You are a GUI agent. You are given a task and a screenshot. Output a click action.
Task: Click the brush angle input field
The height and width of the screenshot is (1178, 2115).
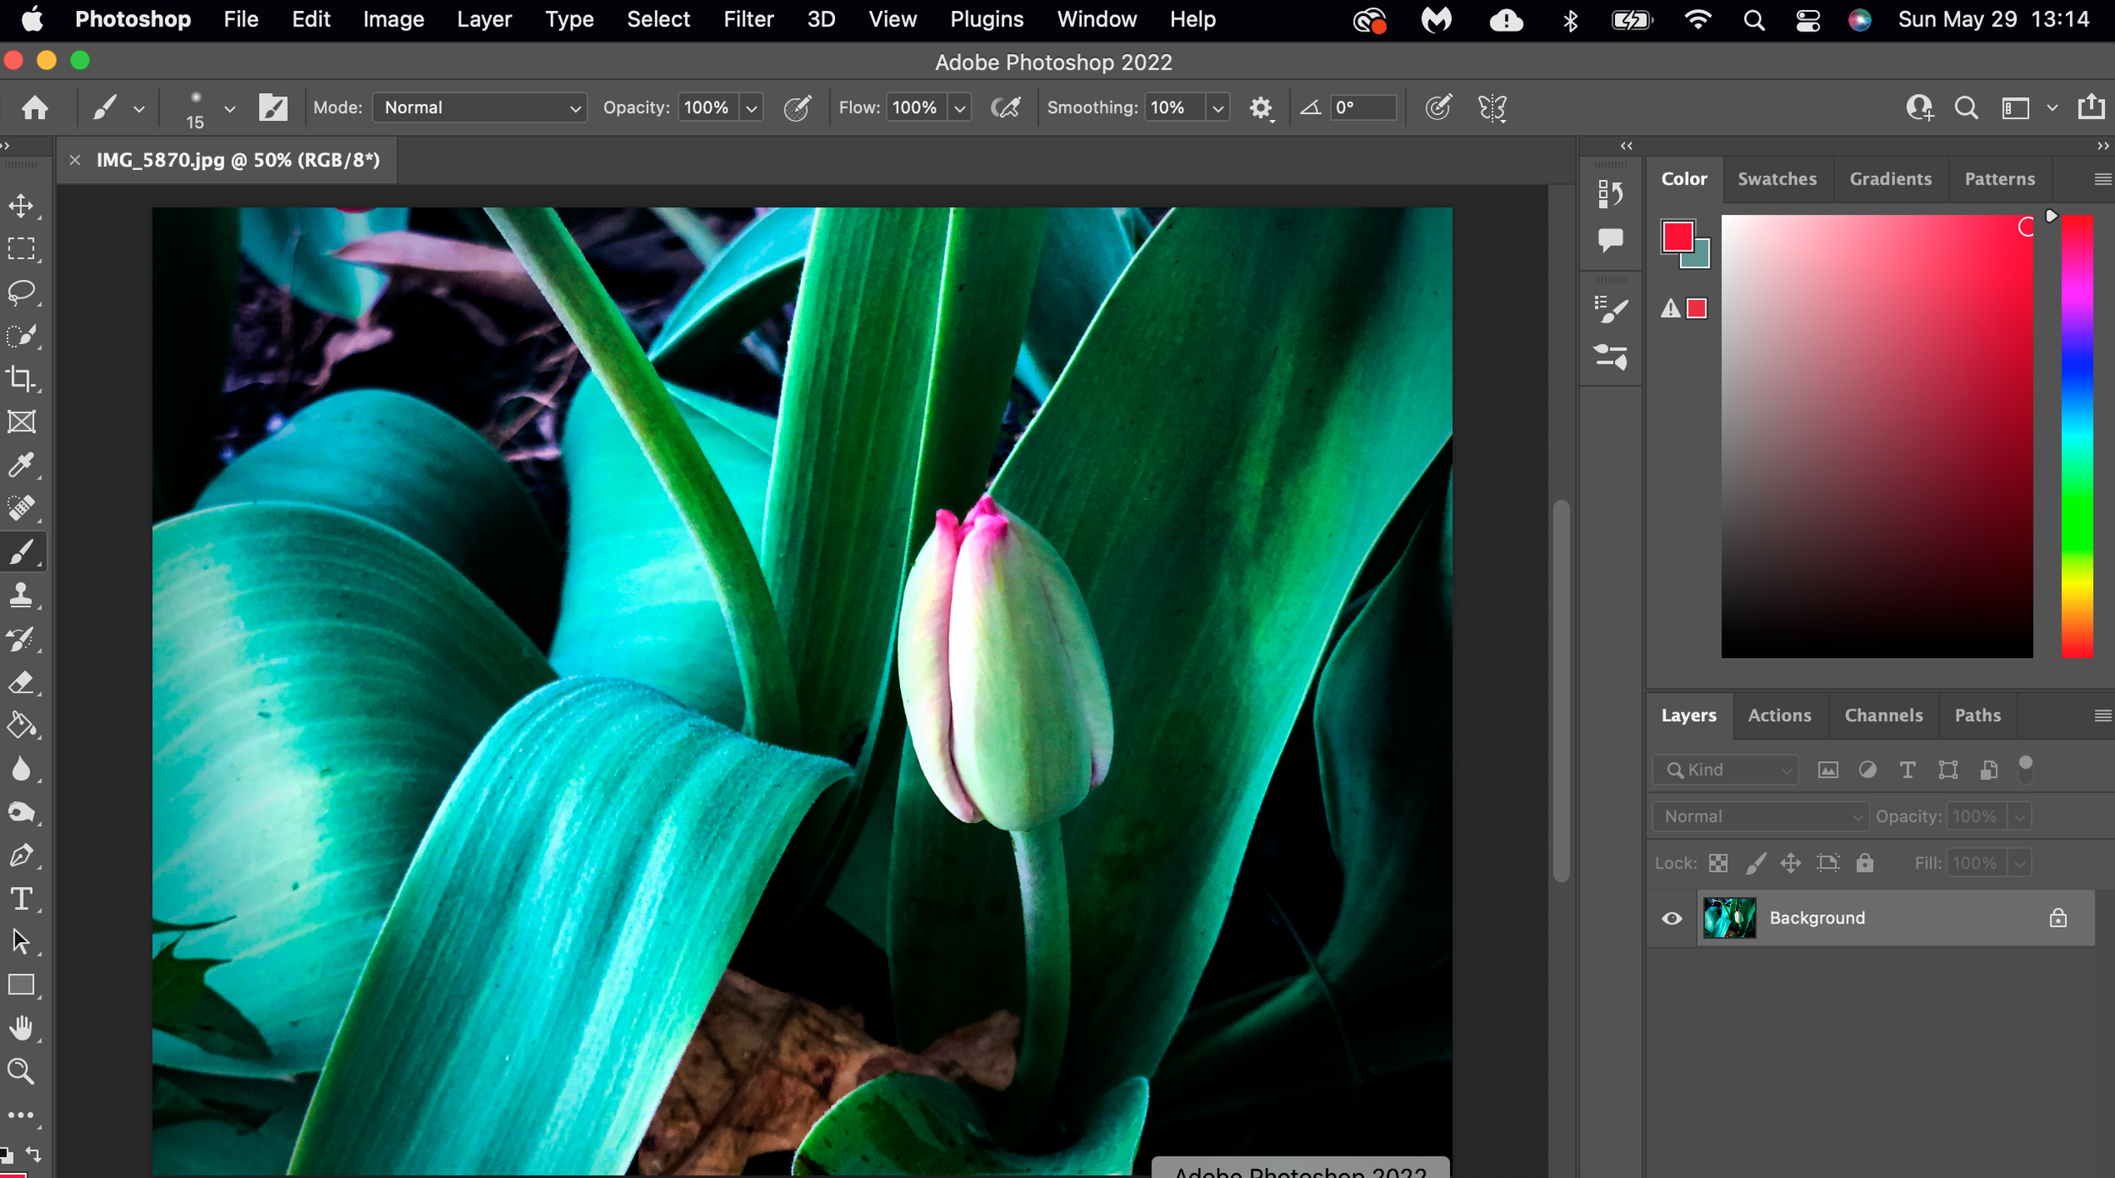click(1363, 107)
